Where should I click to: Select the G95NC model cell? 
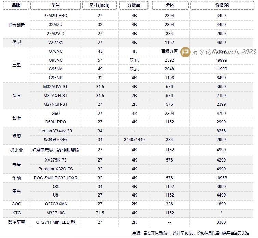(56, 60)
